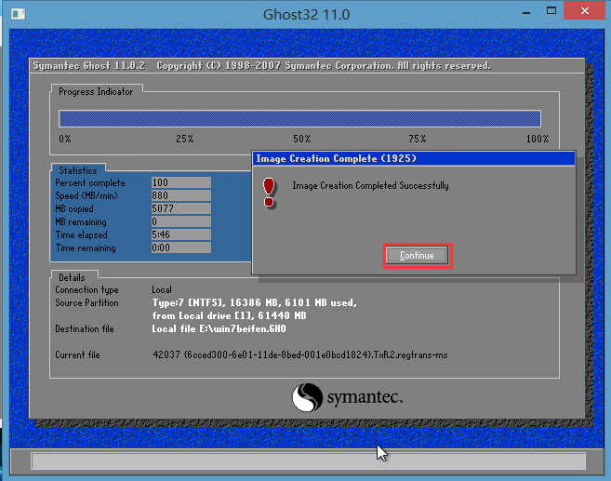
Task: Click the Ghost32 window icon in title bar
Action: click(x=18, y=15)
